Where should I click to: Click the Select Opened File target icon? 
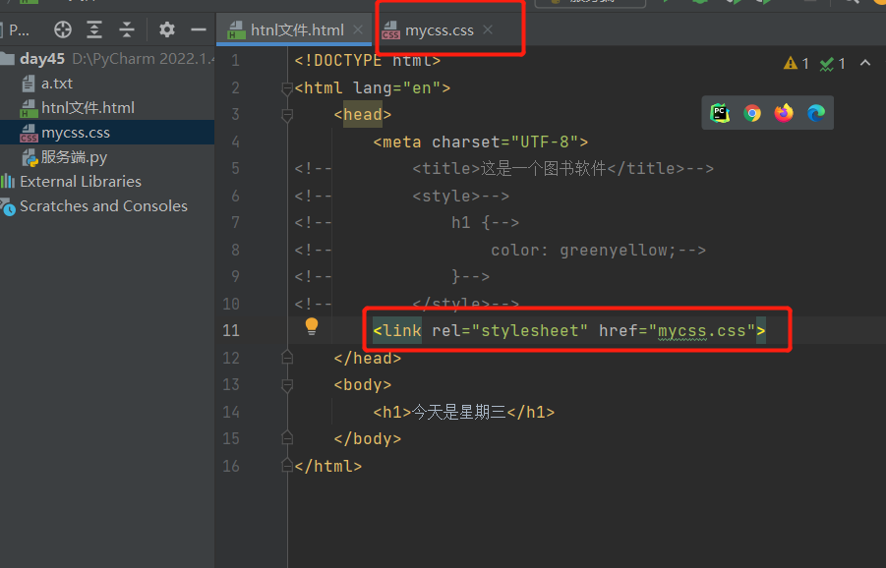tap(63, 29)
